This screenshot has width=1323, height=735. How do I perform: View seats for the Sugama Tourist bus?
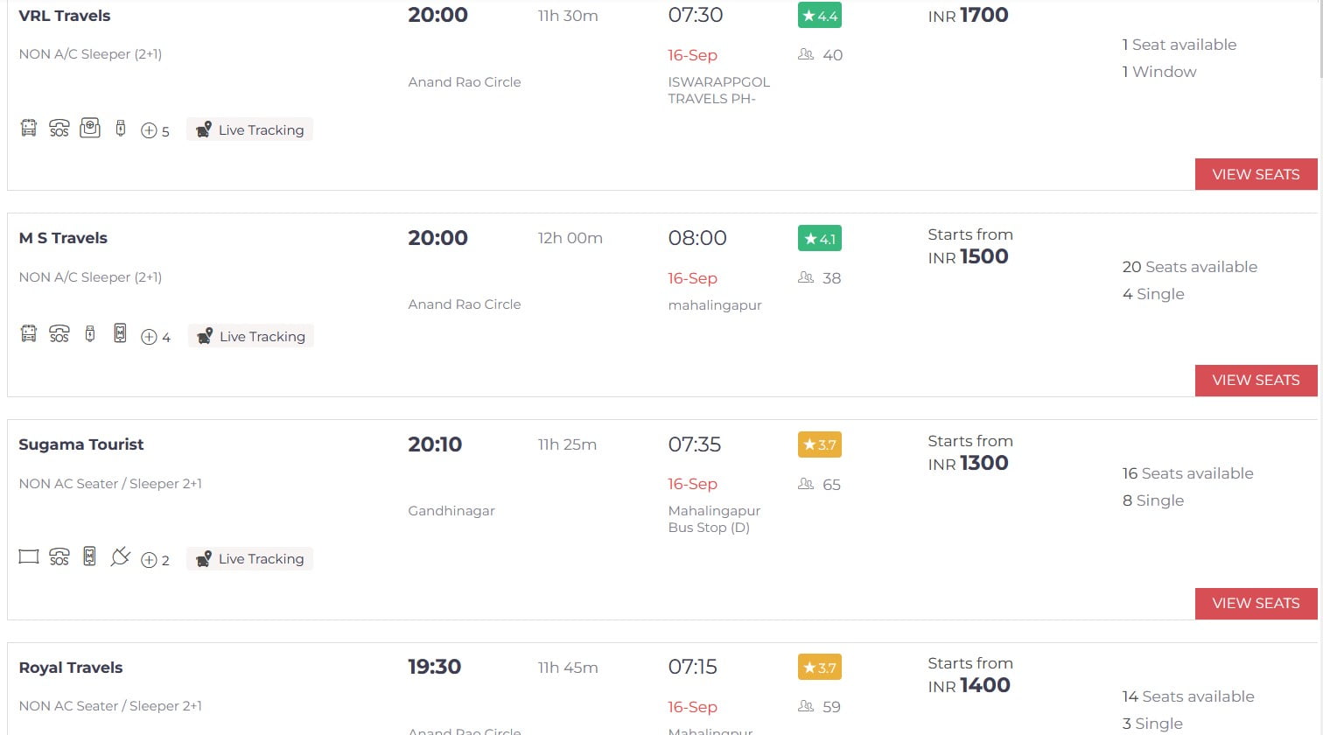pos(1256,604)
